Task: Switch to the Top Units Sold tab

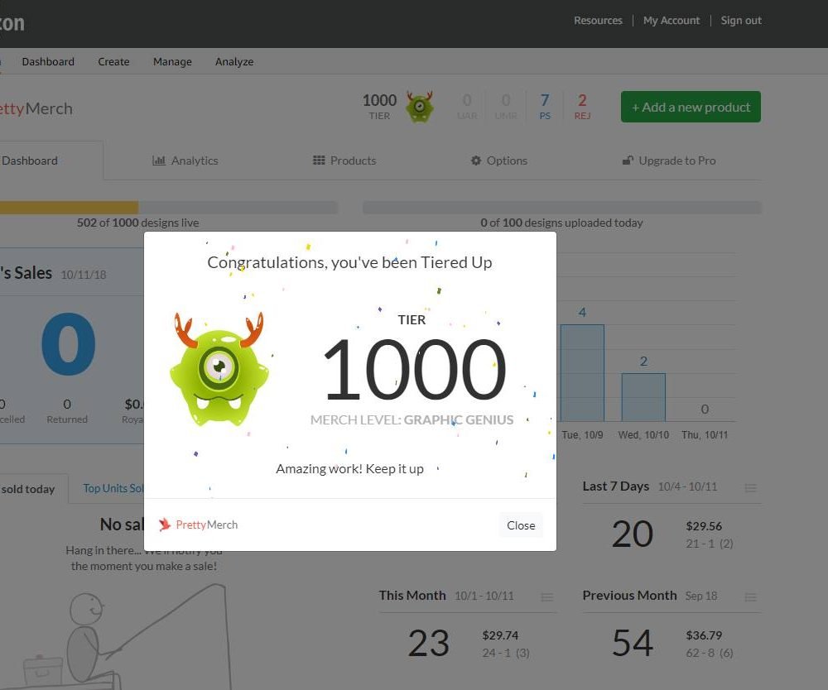Action: pyautogui.click(x=115, y=487)
